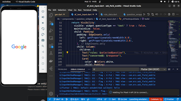Open the Flutter (SM G955F) session dropdown
Image resolution: width=181 pixels, height=101 pixels.
click(x=153, y=69)
